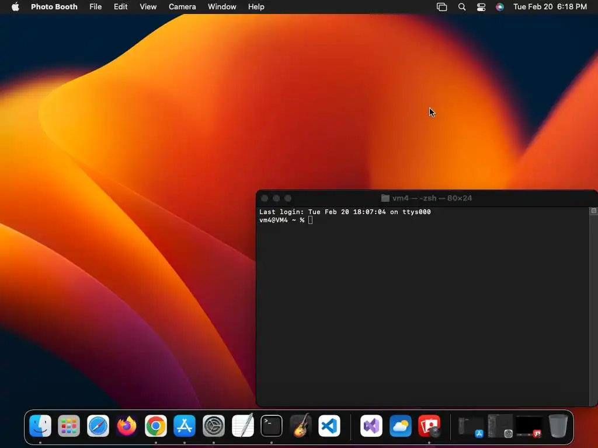
Task: Click the Last login line in Terminal
Action: [x=345, y=212]
